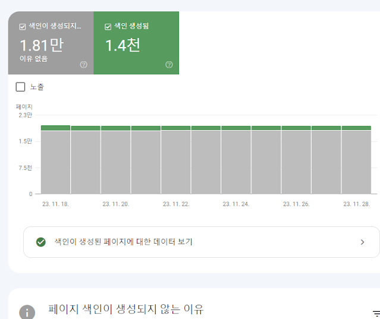Expand chevron arrow on 데이터 보기 row

[x=362, y=242]
